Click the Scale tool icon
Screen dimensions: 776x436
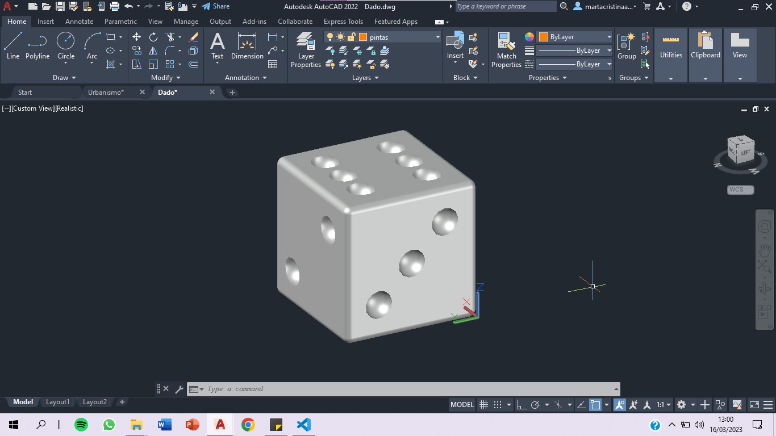(153, 64)
